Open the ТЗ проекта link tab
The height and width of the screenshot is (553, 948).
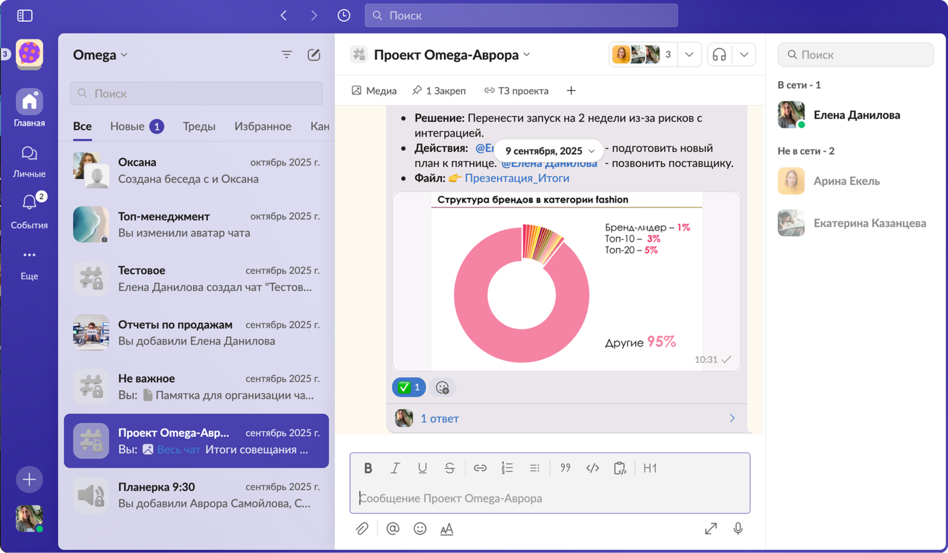516,91
